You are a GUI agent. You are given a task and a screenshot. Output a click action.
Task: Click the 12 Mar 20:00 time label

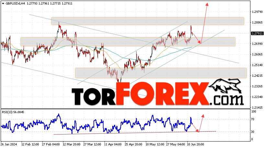(72, 144)
